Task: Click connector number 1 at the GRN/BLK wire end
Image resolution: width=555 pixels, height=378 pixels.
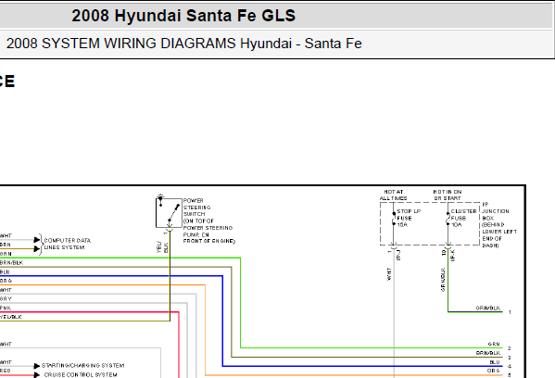Action: tap(510, 312)
